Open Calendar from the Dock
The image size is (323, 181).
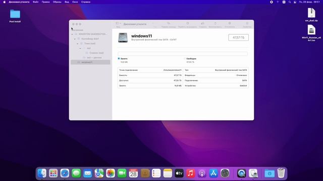pos(133,173)
